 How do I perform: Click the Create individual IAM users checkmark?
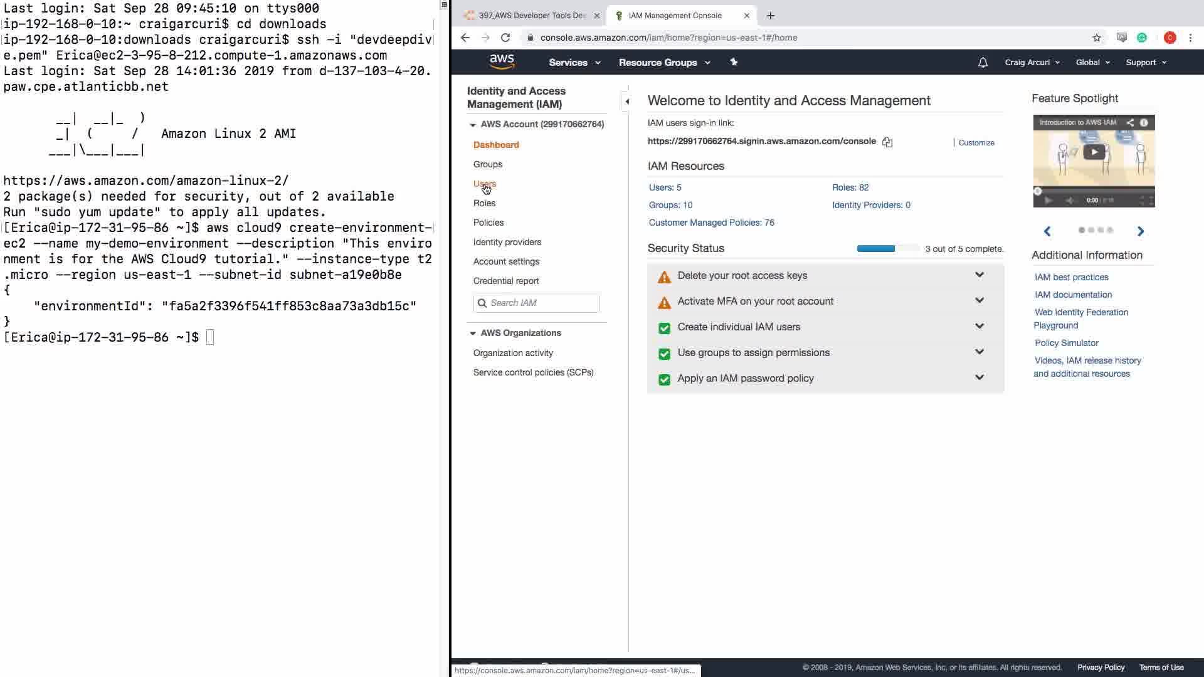[x=664, y=328]
